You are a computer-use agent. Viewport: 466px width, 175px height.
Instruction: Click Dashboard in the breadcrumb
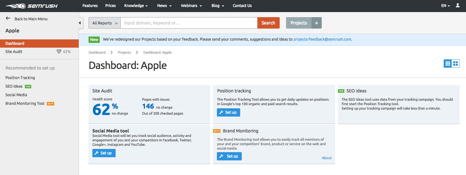pos(97,52)
